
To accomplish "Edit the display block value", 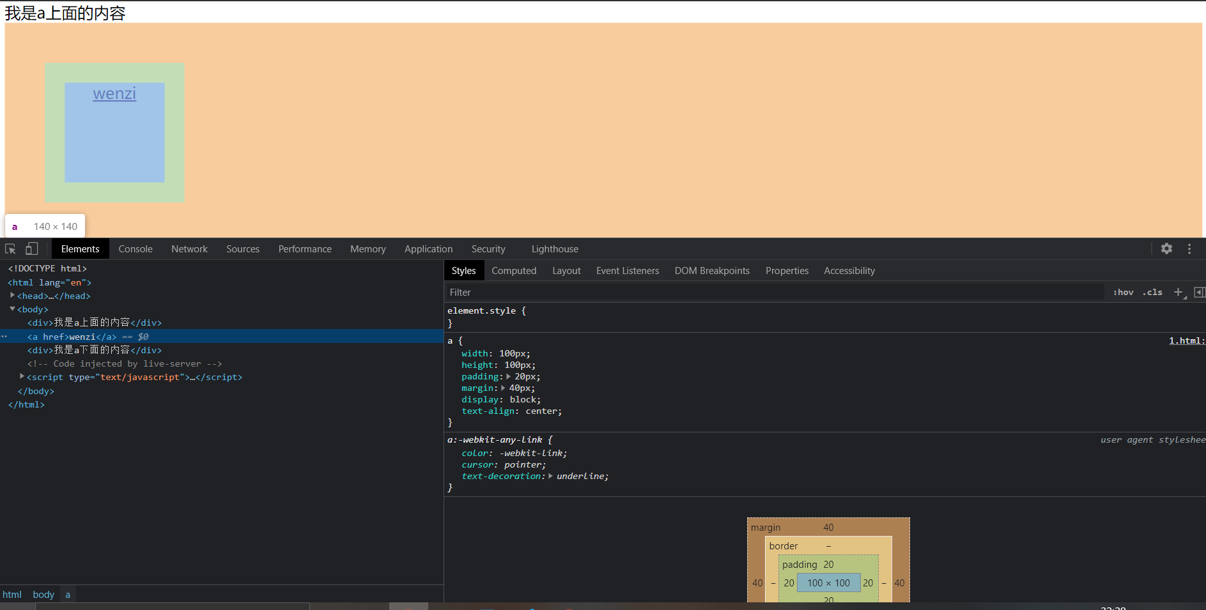I will pyautogui.click(x=523, y=400).
